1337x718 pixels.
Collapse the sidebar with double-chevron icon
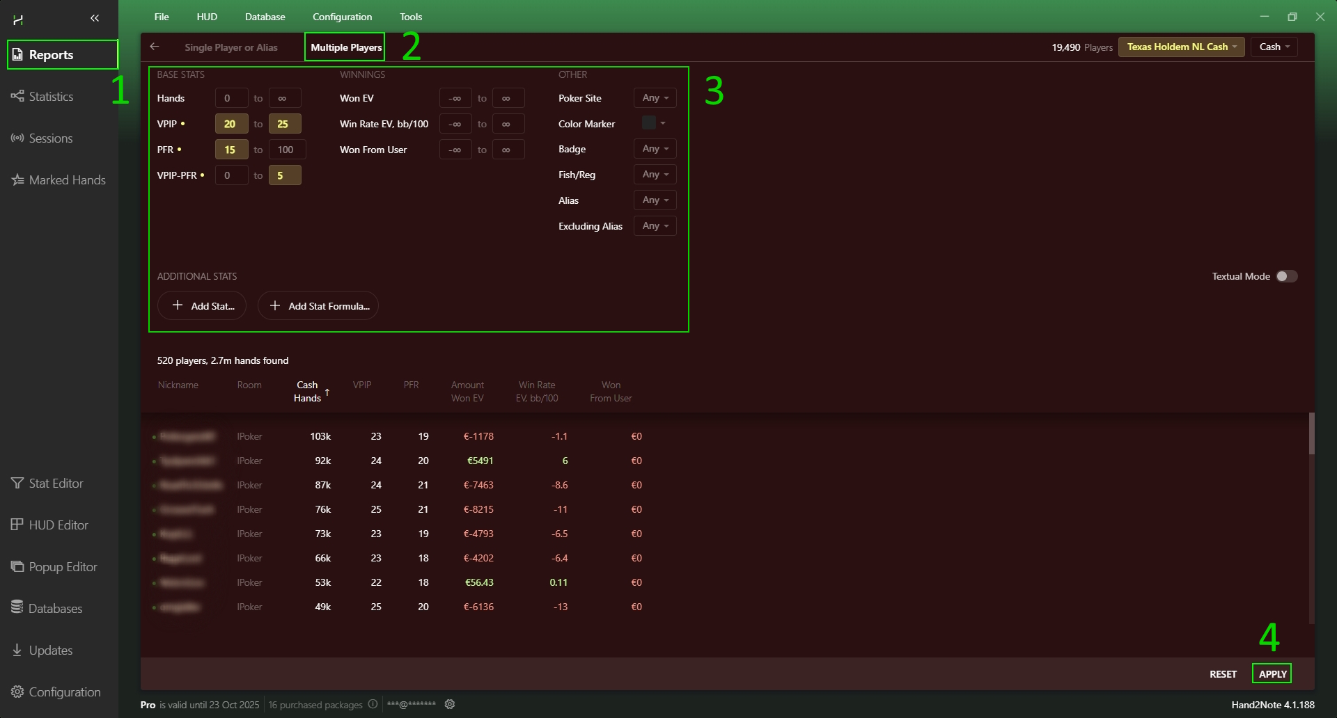point(95,18)
